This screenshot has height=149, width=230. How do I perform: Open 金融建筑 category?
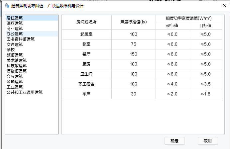coord(32,81)
